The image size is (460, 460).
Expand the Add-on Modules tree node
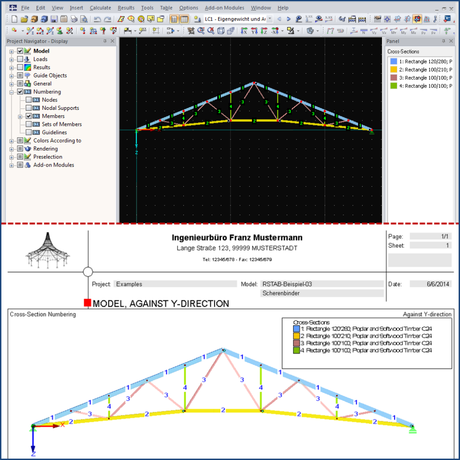(x=11, y=165)
